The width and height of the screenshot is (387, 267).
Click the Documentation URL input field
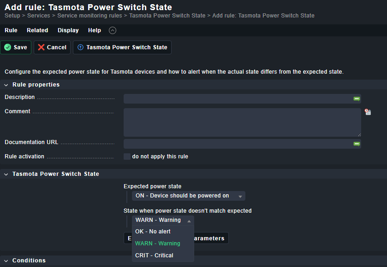pos(238,144)
